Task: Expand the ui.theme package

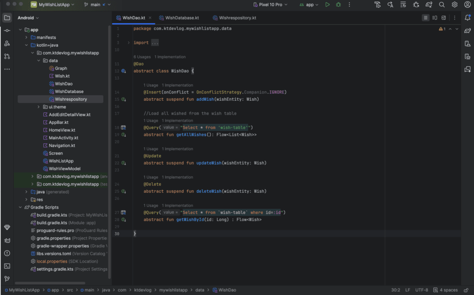Action: pyautogui.click(x=39, y=107)
